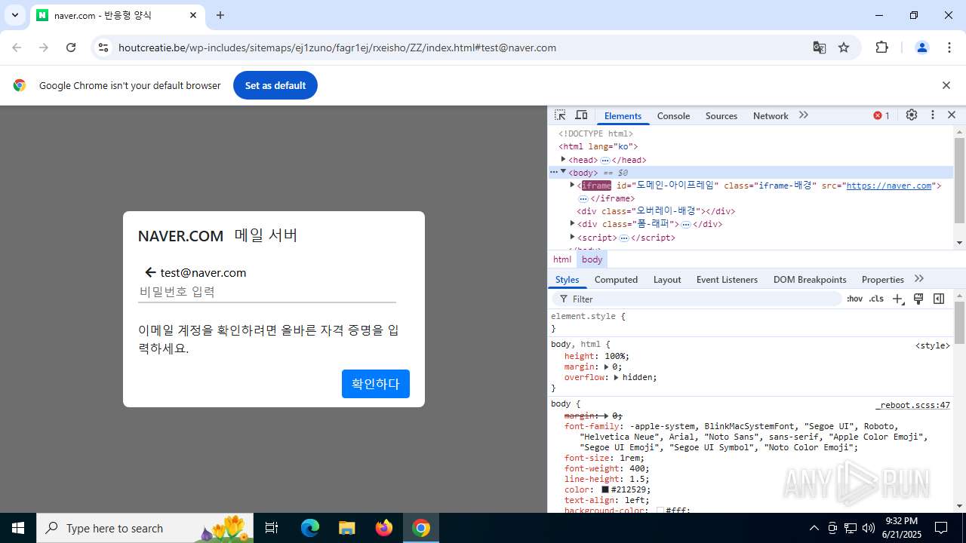The height and width of the screenshot is (543, 966).
Task: Toggle the computed styles sidebar icon
Action: 939,299
